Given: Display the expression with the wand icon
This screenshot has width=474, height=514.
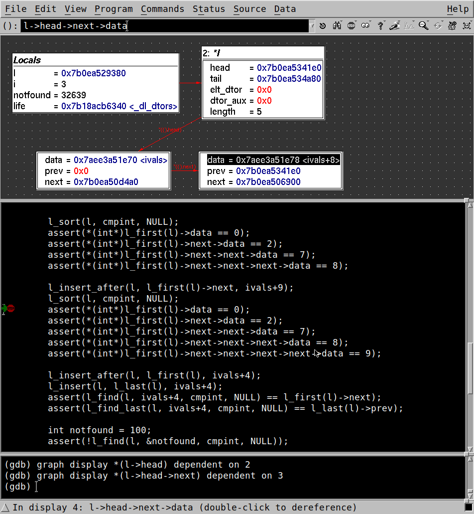Looking at the screenshot, I should pyautogui.click(x=394, y=25).
